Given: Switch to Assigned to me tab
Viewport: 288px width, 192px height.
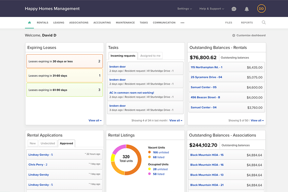Looking at the screenshot, I should tap(150, 56).
